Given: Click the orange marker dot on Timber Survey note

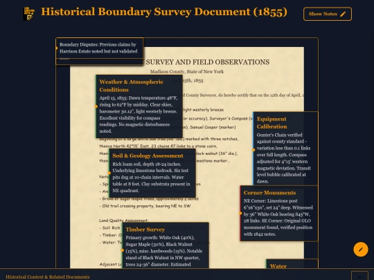Looking at the screenshot, I should [x=123, y=250].
